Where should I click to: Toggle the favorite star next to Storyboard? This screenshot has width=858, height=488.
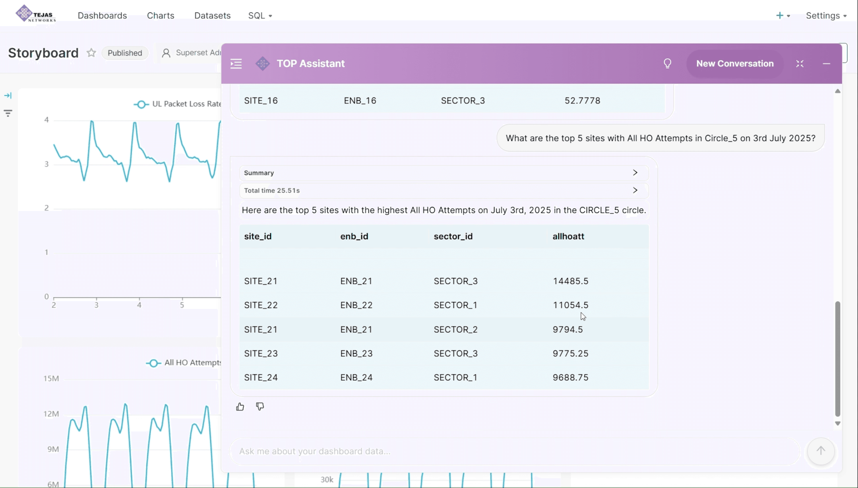[x=91, y=53]
